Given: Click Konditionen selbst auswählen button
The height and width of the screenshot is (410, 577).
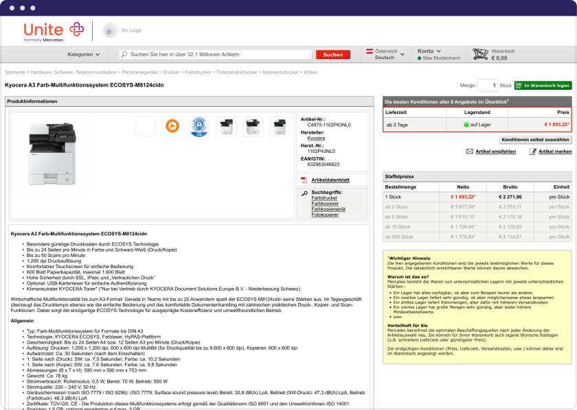Looking at the screenshot, I should [535, 139].
